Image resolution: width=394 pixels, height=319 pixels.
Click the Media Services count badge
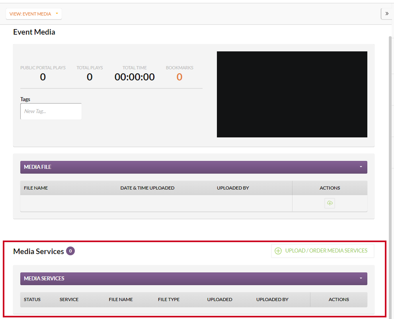point(70,251)
